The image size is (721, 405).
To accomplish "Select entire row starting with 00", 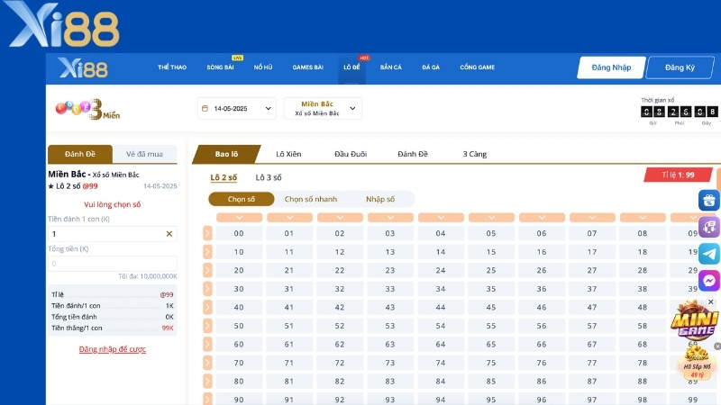I will [207, 233].
